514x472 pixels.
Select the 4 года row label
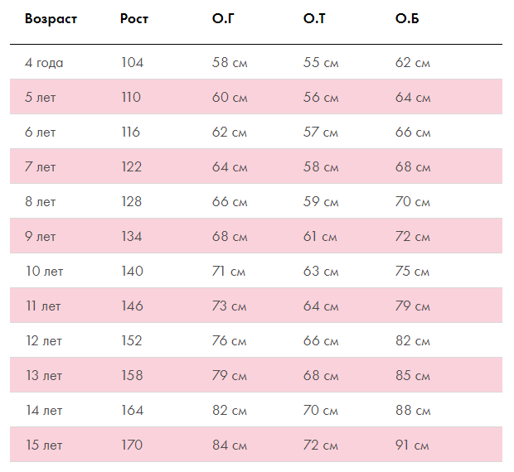44,62
